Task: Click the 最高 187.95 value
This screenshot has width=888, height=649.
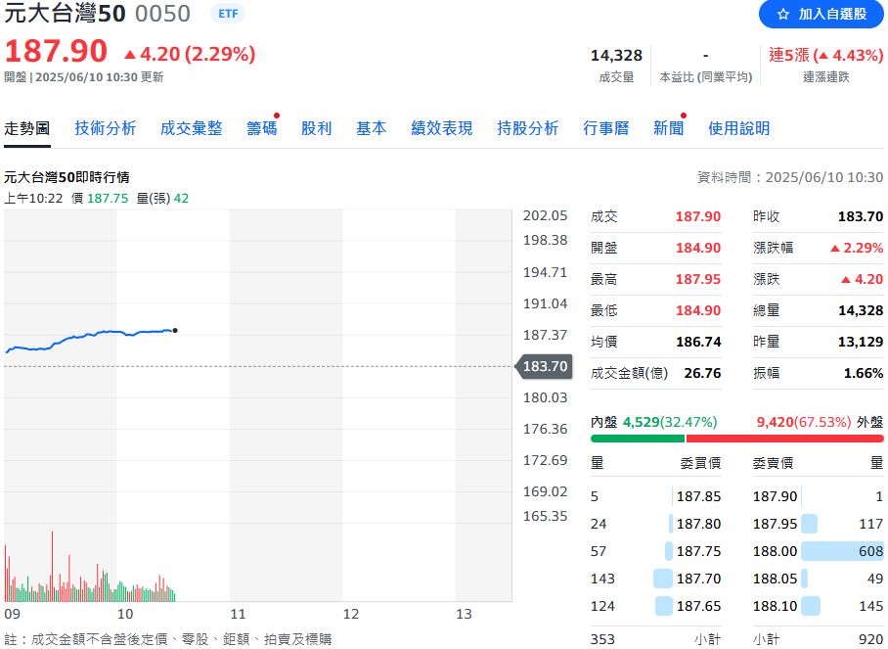Action: (x=698, y=279)
